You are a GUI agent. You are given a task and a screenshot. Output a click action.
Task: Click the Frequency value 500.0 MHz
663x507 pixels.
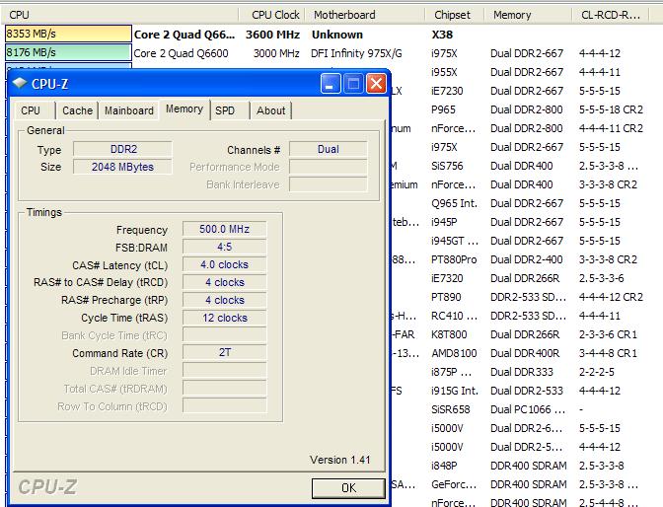[x=224, y=229]
